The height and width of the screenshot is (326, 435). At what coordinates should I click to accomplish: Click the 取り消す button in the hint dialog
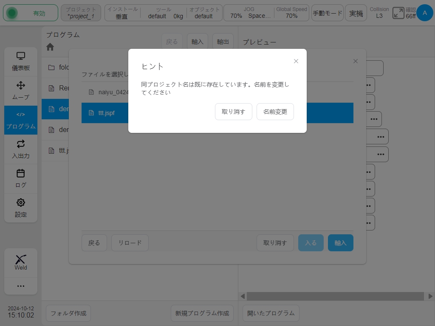point(233,112)
